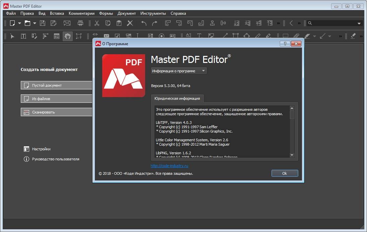Click the Save floppy disk icon
Image resolution: width=367 pixels, height=232 pixels.
(42, 23)
